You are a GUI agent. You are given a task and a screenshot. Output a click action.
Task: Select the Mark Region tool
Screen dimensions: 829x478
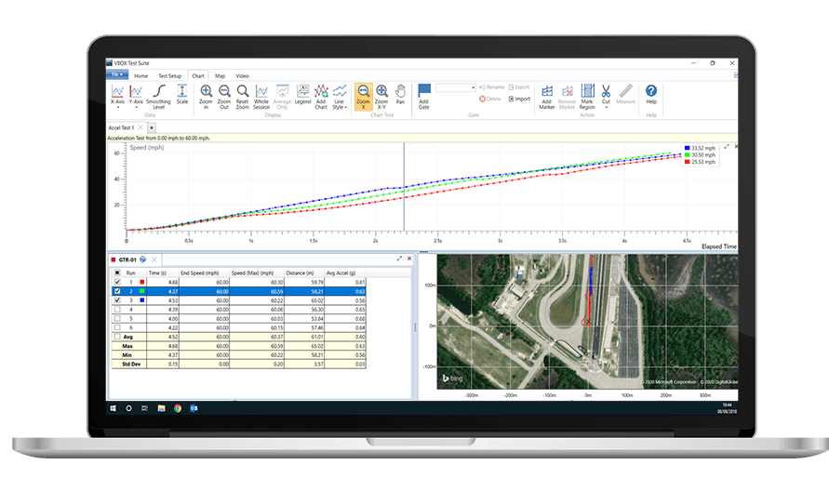587,92
